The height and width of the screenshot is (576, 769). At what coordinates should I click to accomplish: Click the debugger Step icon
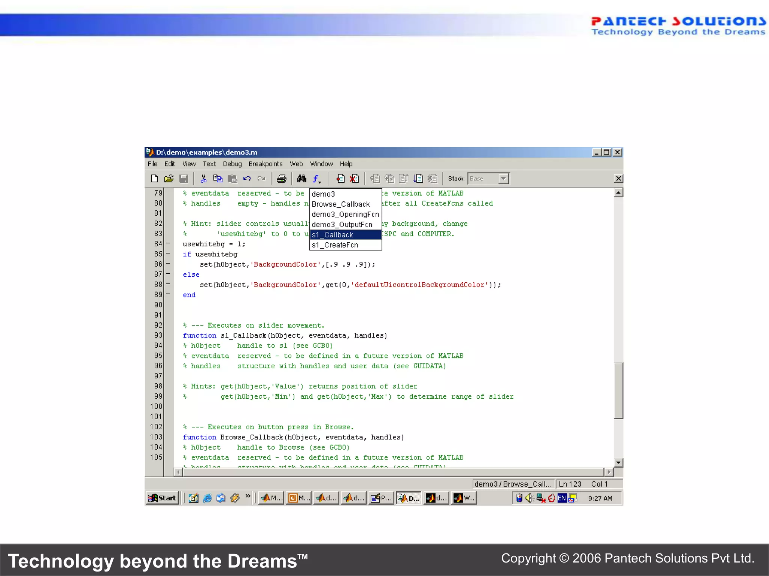point(375,179)
